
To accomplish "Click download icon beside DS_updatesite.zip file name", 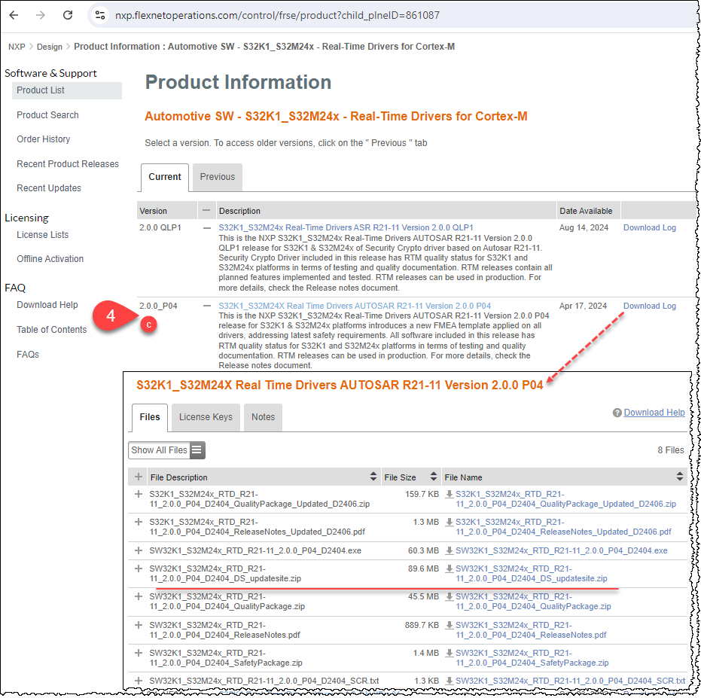I will click(x=450, y=570).
